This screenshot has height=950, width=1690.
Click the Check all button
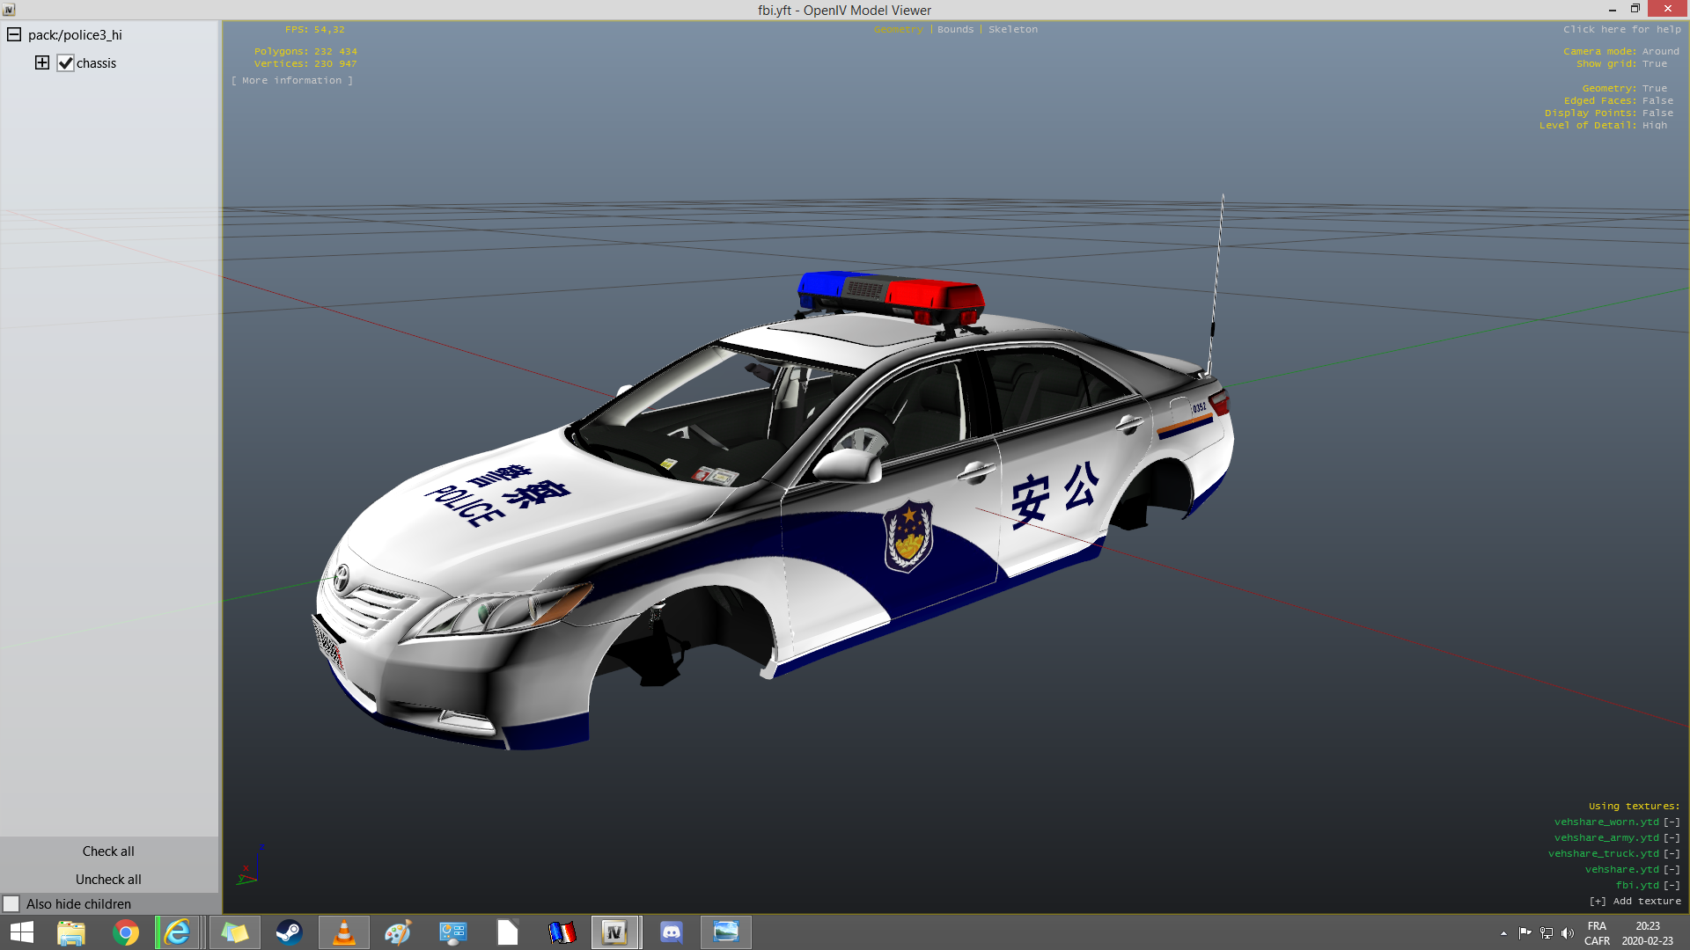pyautogui.click(x=108, y=851)
